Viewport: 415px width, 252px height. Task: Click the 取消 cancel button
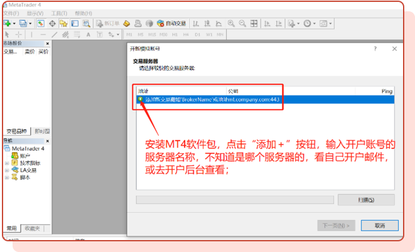tap(380, 226)
